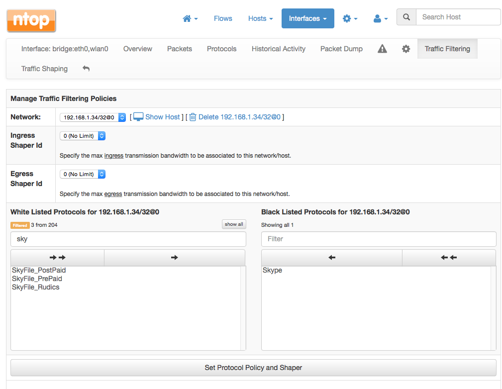
Task: Click the Show Host link
Action: (157, 117)
